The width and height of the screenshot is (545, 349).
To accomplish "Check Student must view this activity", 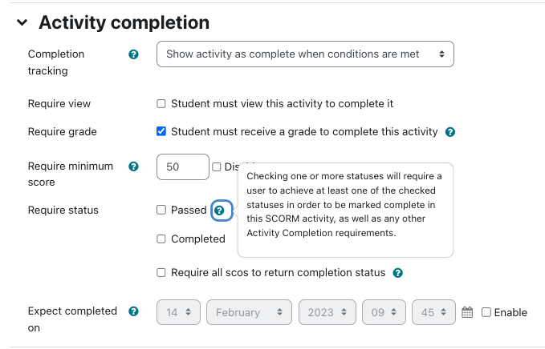I will pyautogui.click(x=161, y=103).
